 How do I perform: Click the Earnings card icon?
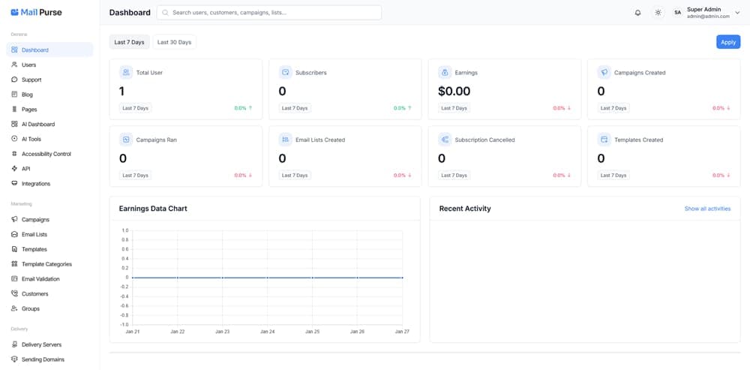pos(445,73)
